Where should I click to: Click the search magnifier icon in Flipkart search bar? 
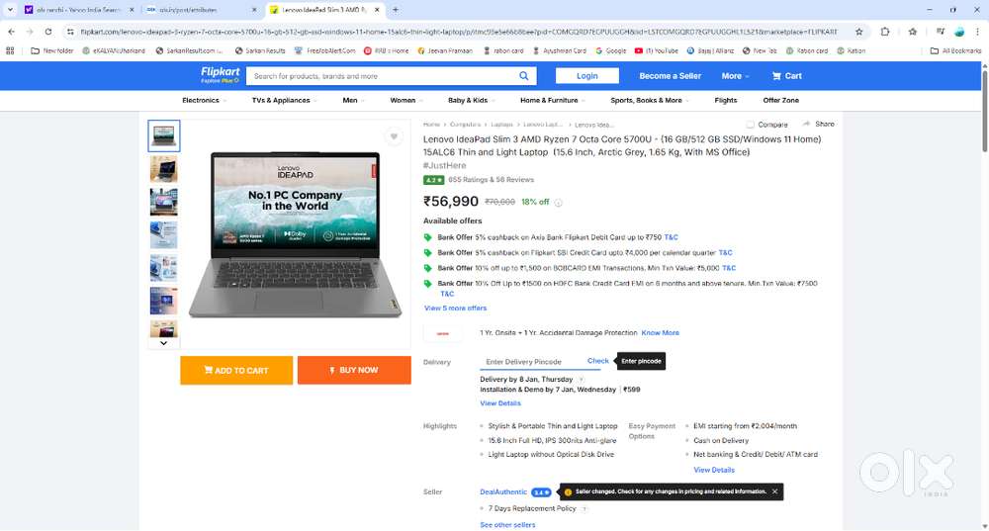(x=524, y=76)
